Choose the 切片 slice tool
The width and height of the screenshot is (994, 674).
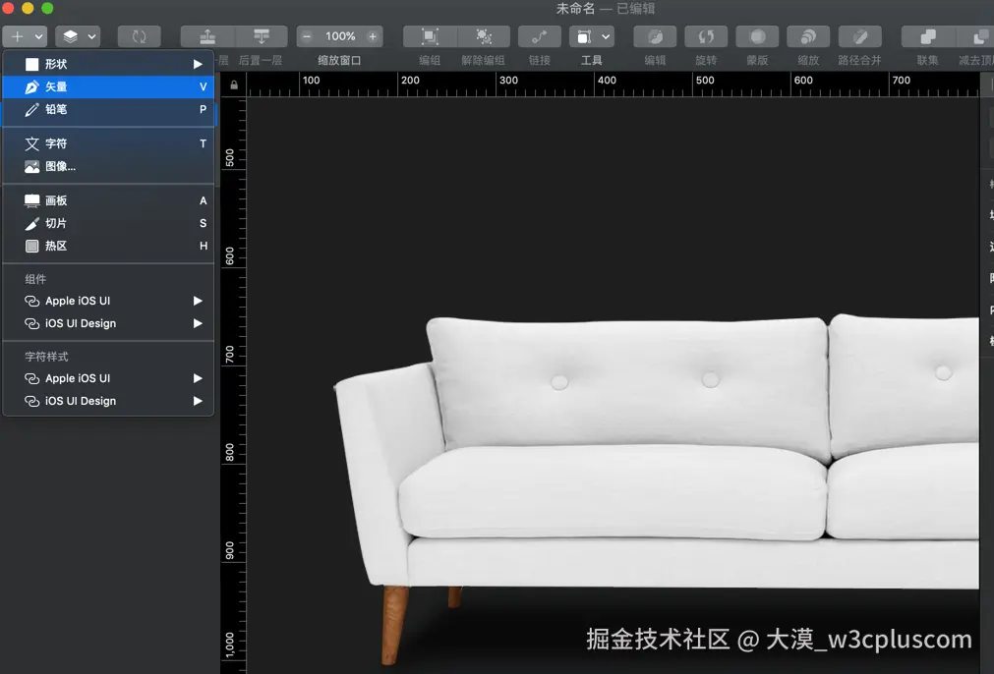tap(108, 224)
